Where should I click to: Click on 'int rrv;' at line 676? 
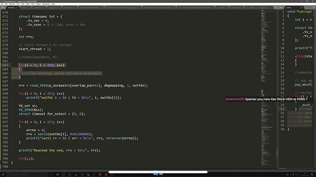tap(26, 37)
